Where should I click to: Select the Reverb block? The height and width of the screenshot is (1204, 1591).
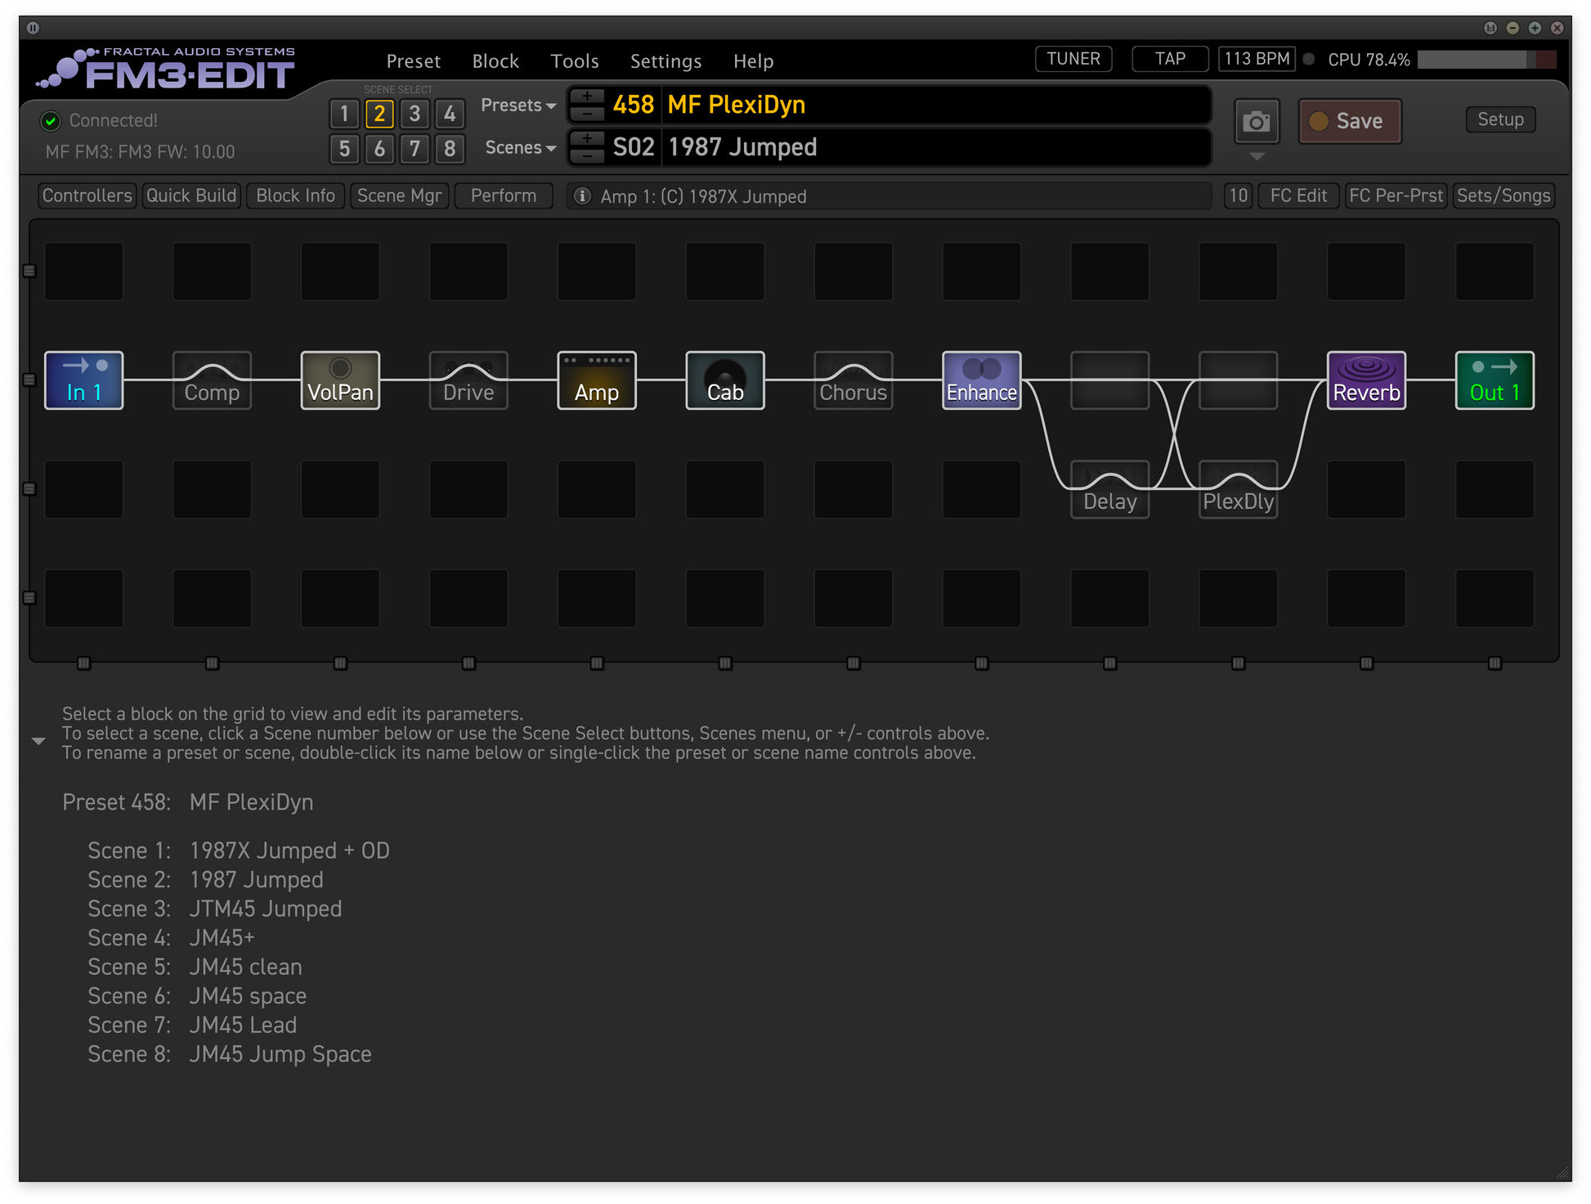pyautogui.click(x=1366, y=380)
